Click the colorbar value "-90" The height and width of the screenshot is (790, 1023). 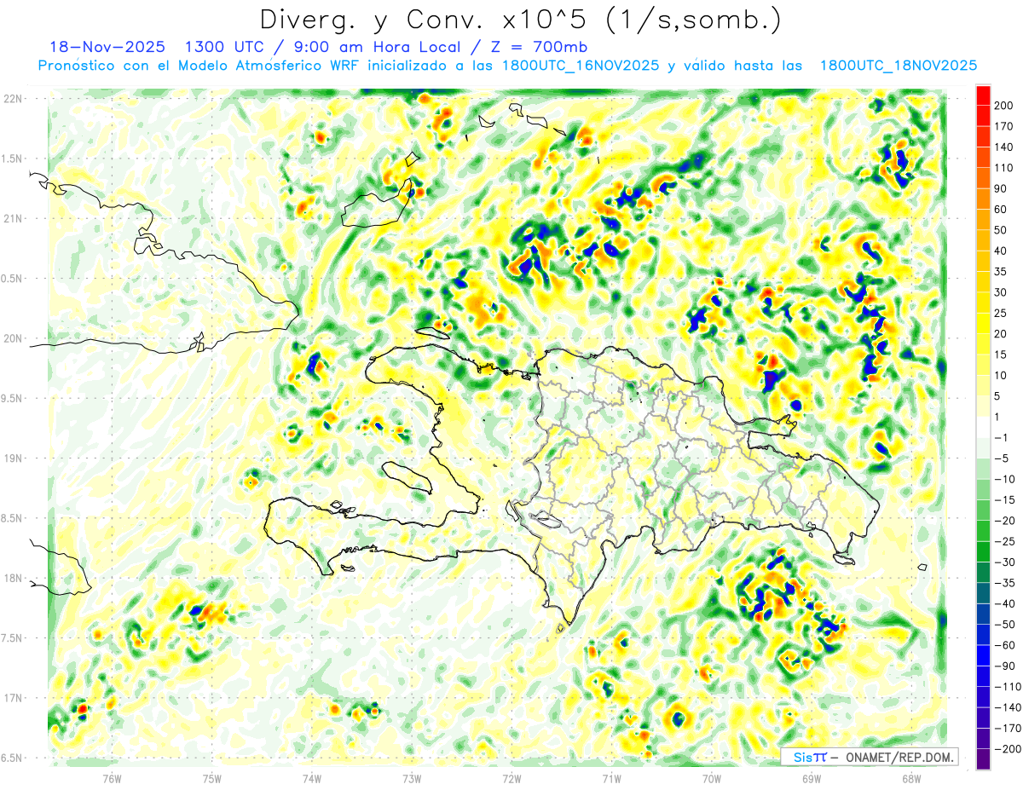point(1004,666)
